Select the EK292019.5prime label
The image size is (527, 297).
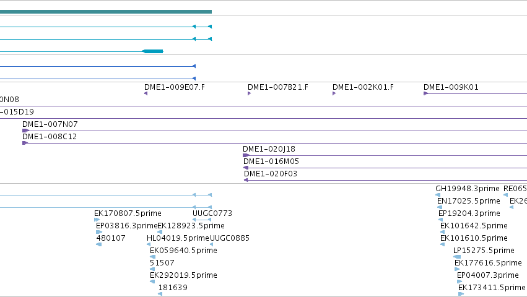click(x=183, y=275)
